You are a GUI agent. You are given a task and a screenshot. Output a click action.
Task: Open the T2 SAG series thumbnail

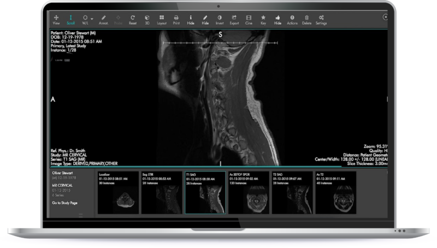[x=292, y=192]
